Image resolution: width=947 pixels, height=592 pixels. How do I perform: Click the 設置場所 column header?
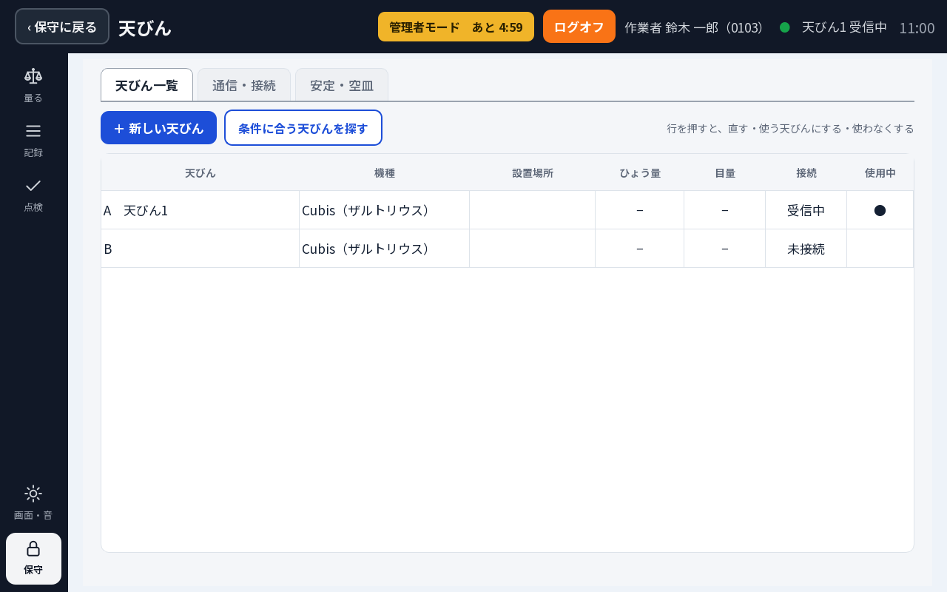533,172
